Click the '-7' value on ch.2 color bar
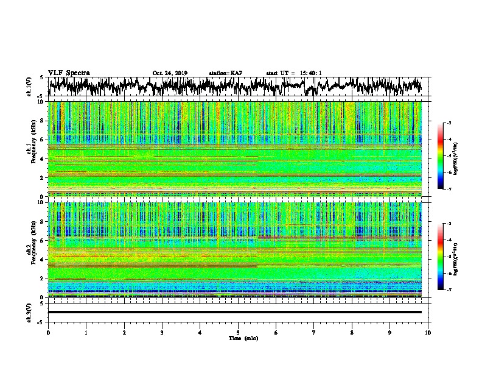This screenshot has width=482, height=373. [449, 290]
